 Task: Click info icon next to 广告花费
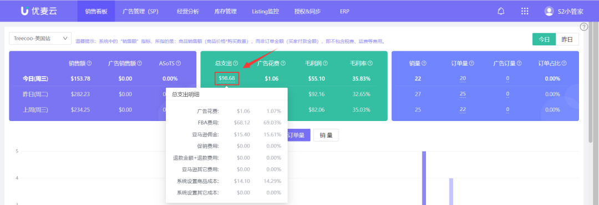coord(283,64)
